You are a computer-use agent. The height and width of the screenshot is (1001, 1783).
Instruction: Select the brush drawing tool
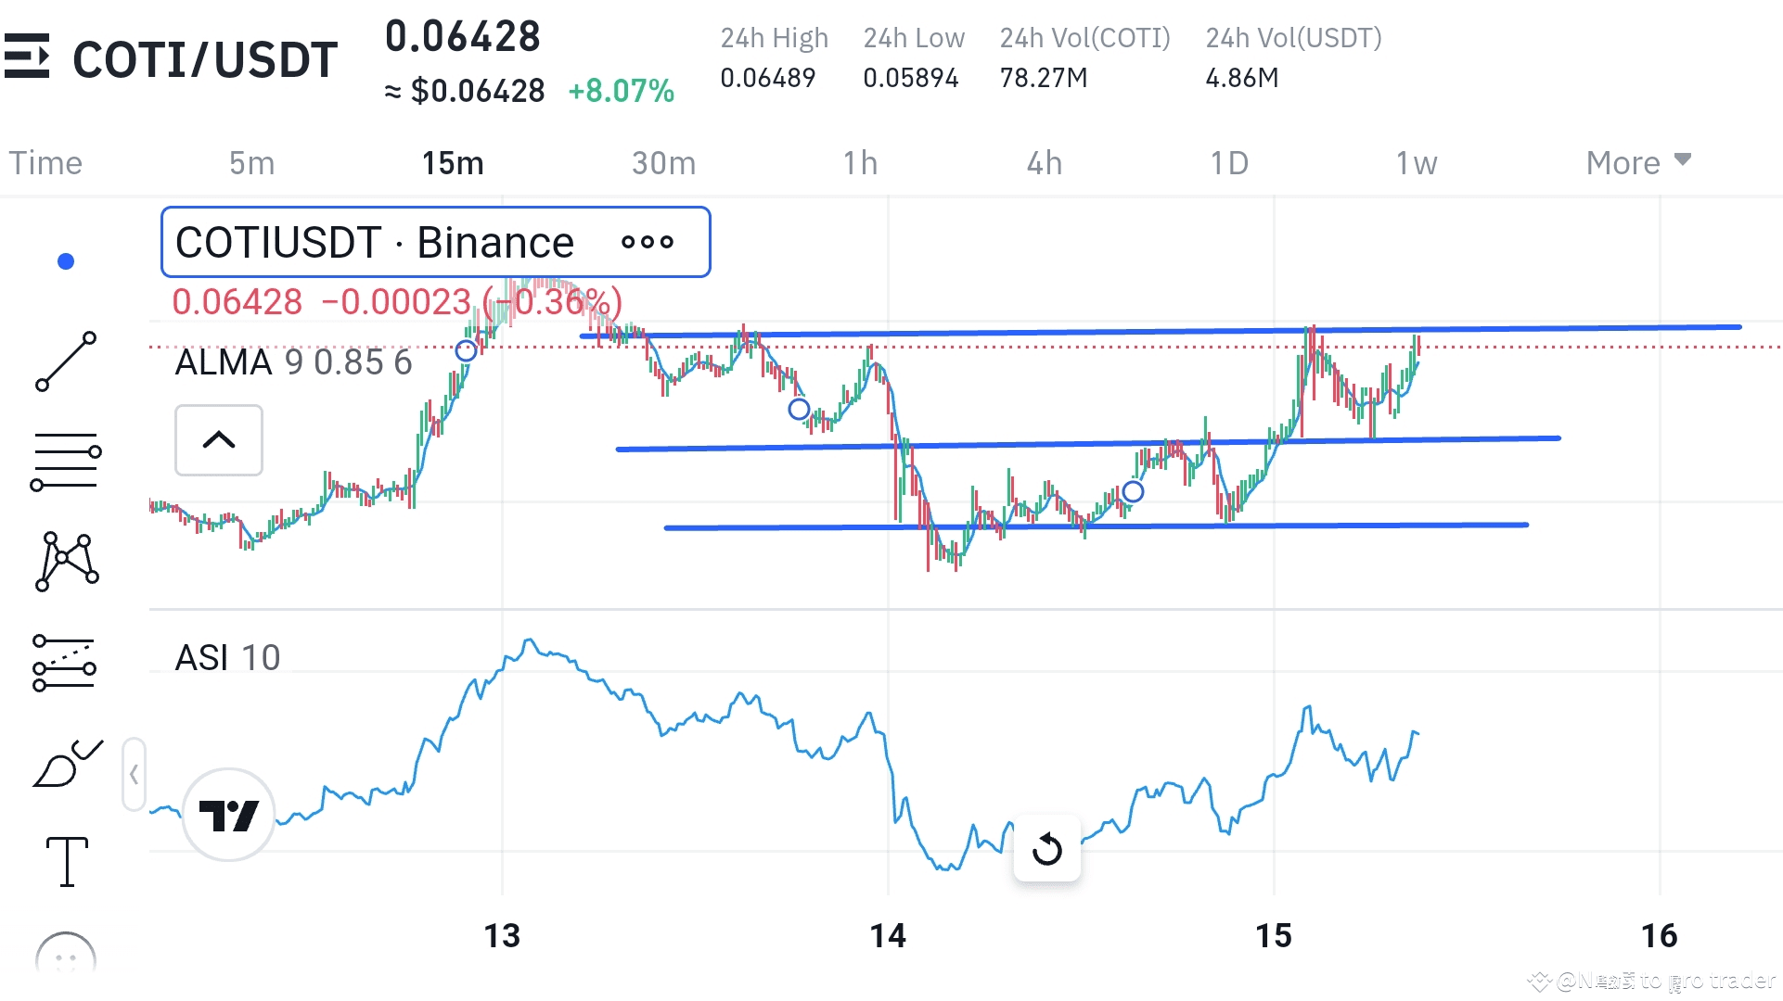(x=66, y=764)
